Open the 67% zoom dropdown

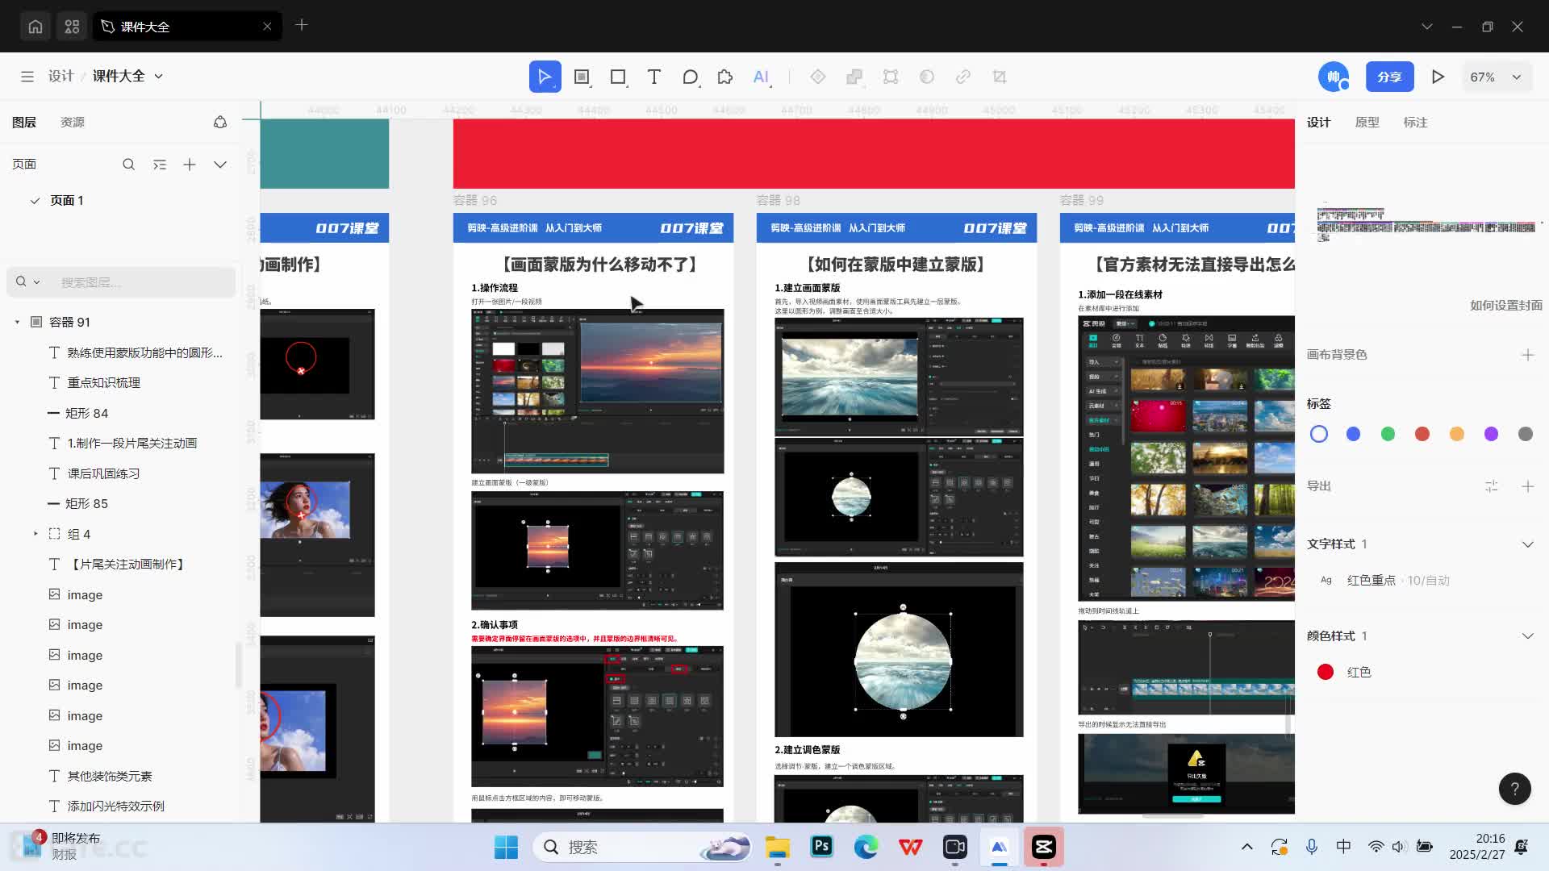[x=1497, y=77]
